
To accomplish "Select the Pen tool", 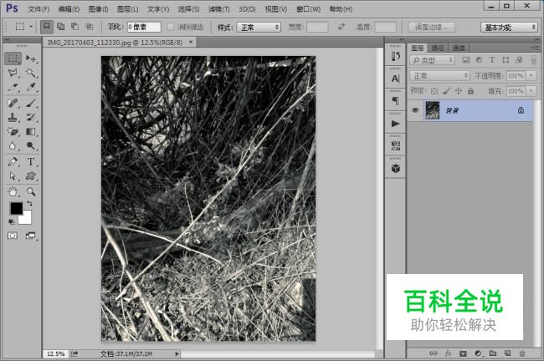I will 13,161.
